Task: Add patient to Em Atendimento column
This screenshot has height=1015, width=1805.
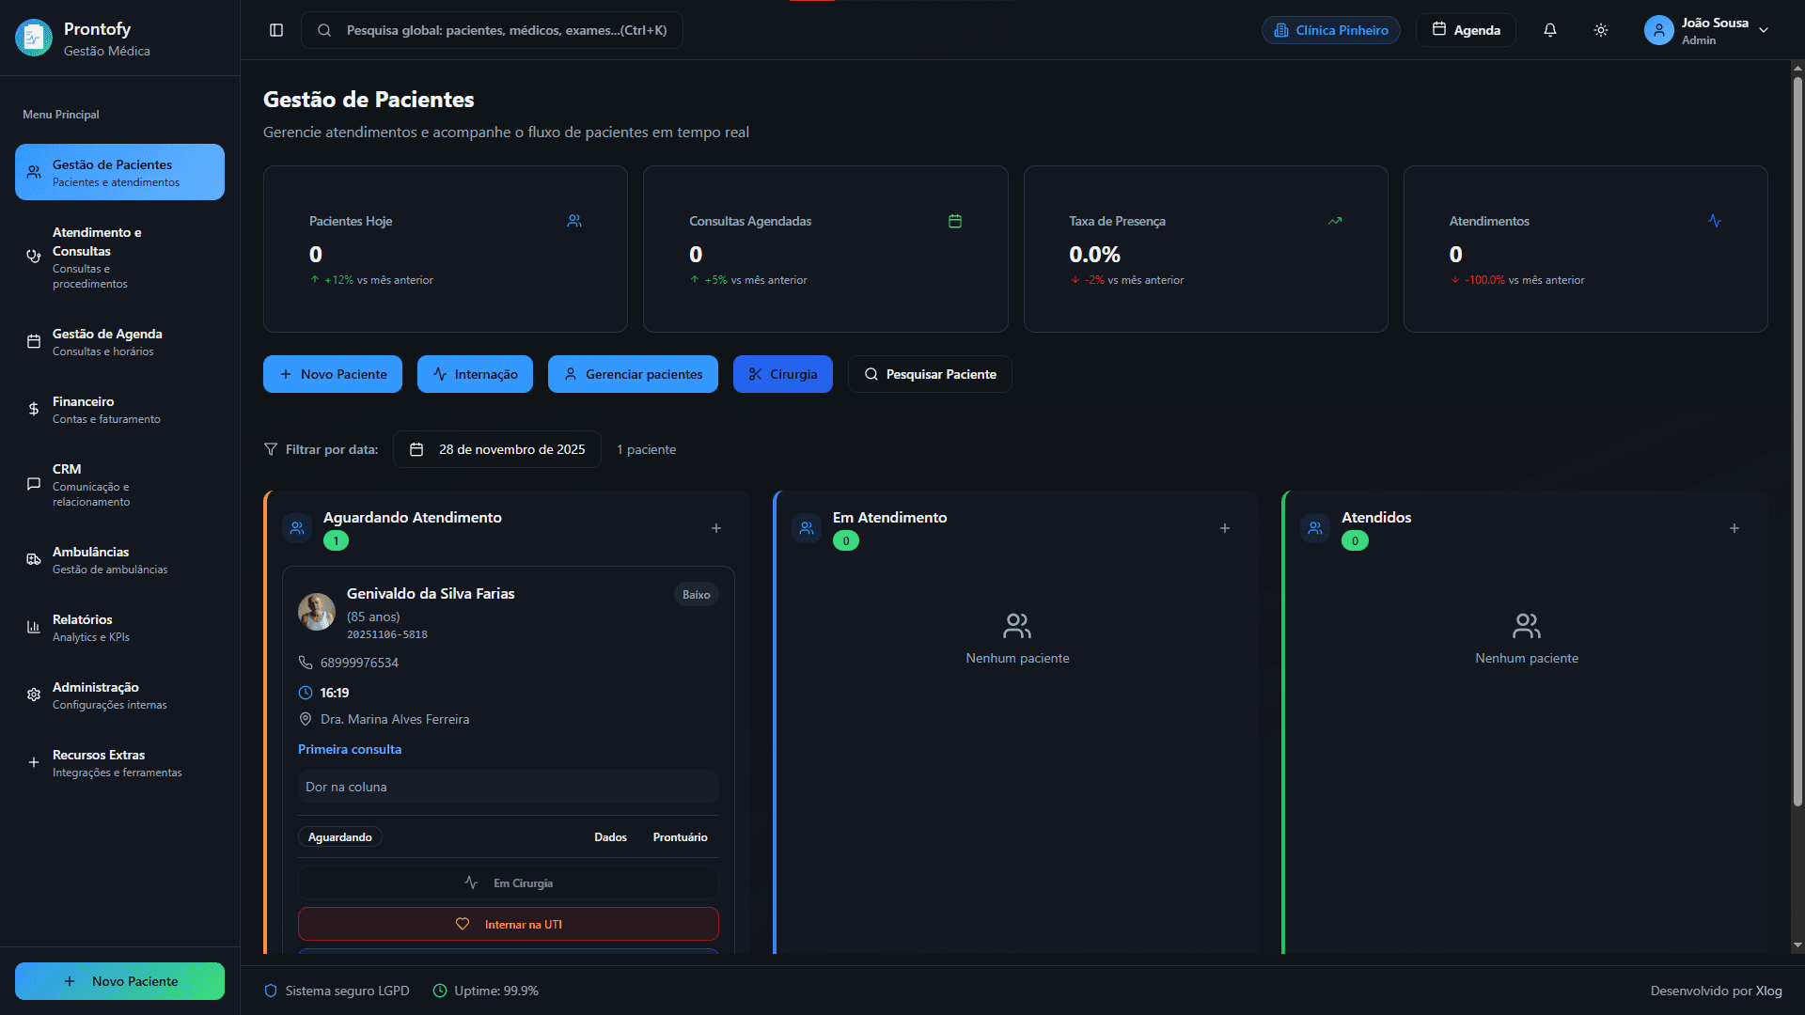Action: pyautogui.click(x=1225, y=528)
